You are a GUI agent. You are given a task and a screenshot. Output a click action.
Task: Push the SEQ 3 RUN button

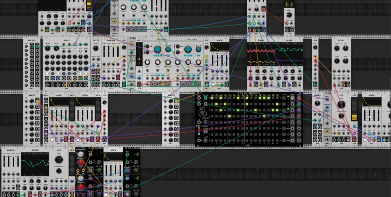coord(80,51)
